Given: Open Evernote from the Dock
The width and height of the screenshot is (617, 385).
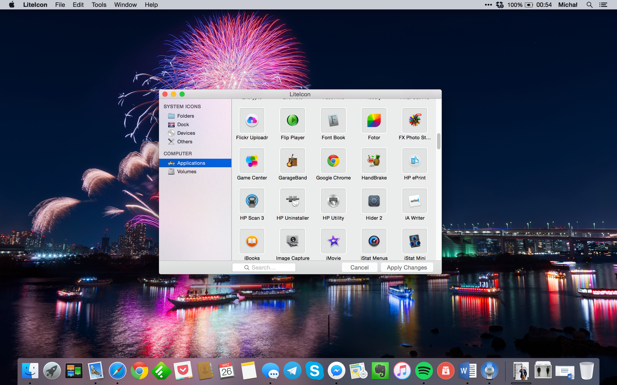Looking at the screenshot, I should (380, 371).
